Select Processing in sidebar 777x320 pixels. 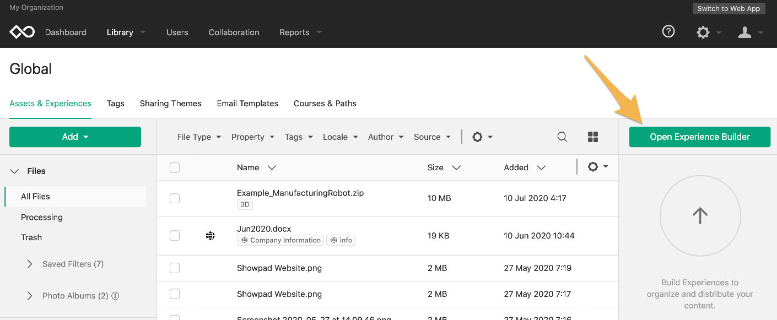(x=42, y=218)
